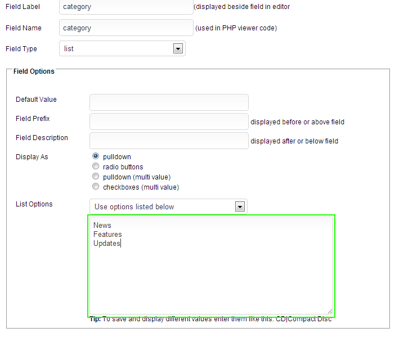This screenshot has width=395, height=337.
Task: Click the Field Label text input
Action: [x=125, y=7]
